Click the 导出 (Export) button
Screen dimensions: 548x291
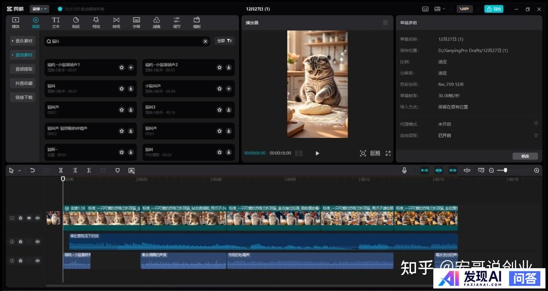[494, 9]
